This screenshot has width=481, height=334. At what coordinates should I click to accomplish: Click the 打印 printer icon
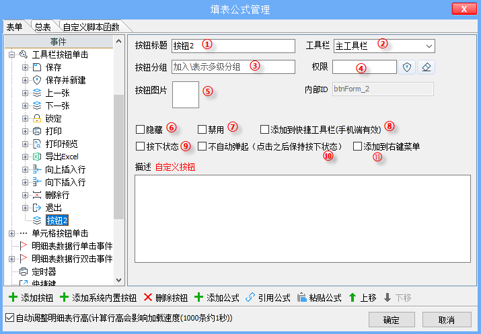[x=37, y=131]
